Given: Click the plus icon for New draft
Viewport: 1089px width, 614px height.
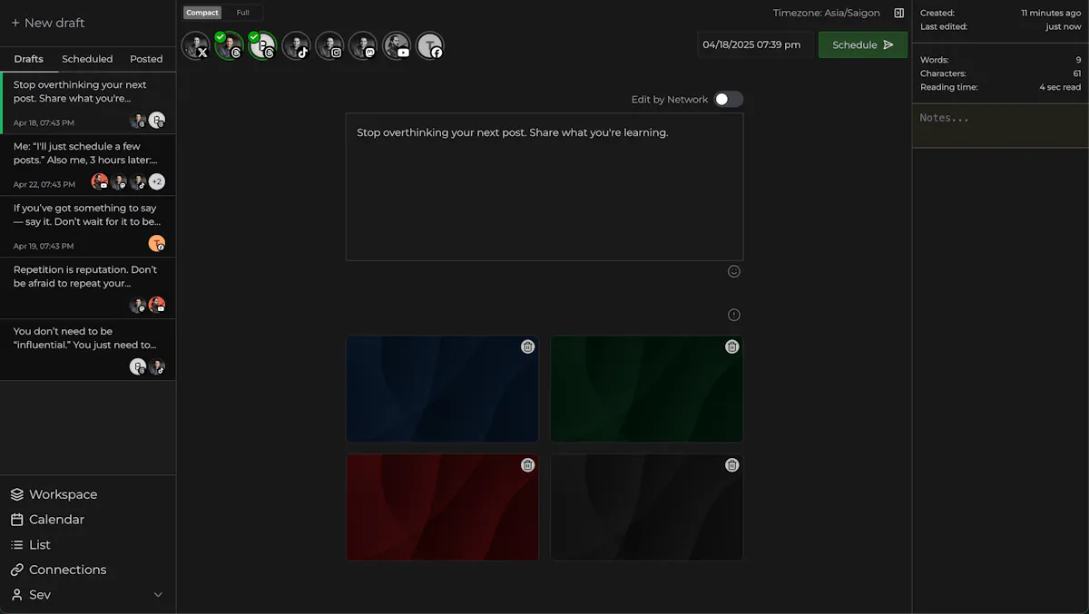Looking at the screenshot, I should coord(15,23).
